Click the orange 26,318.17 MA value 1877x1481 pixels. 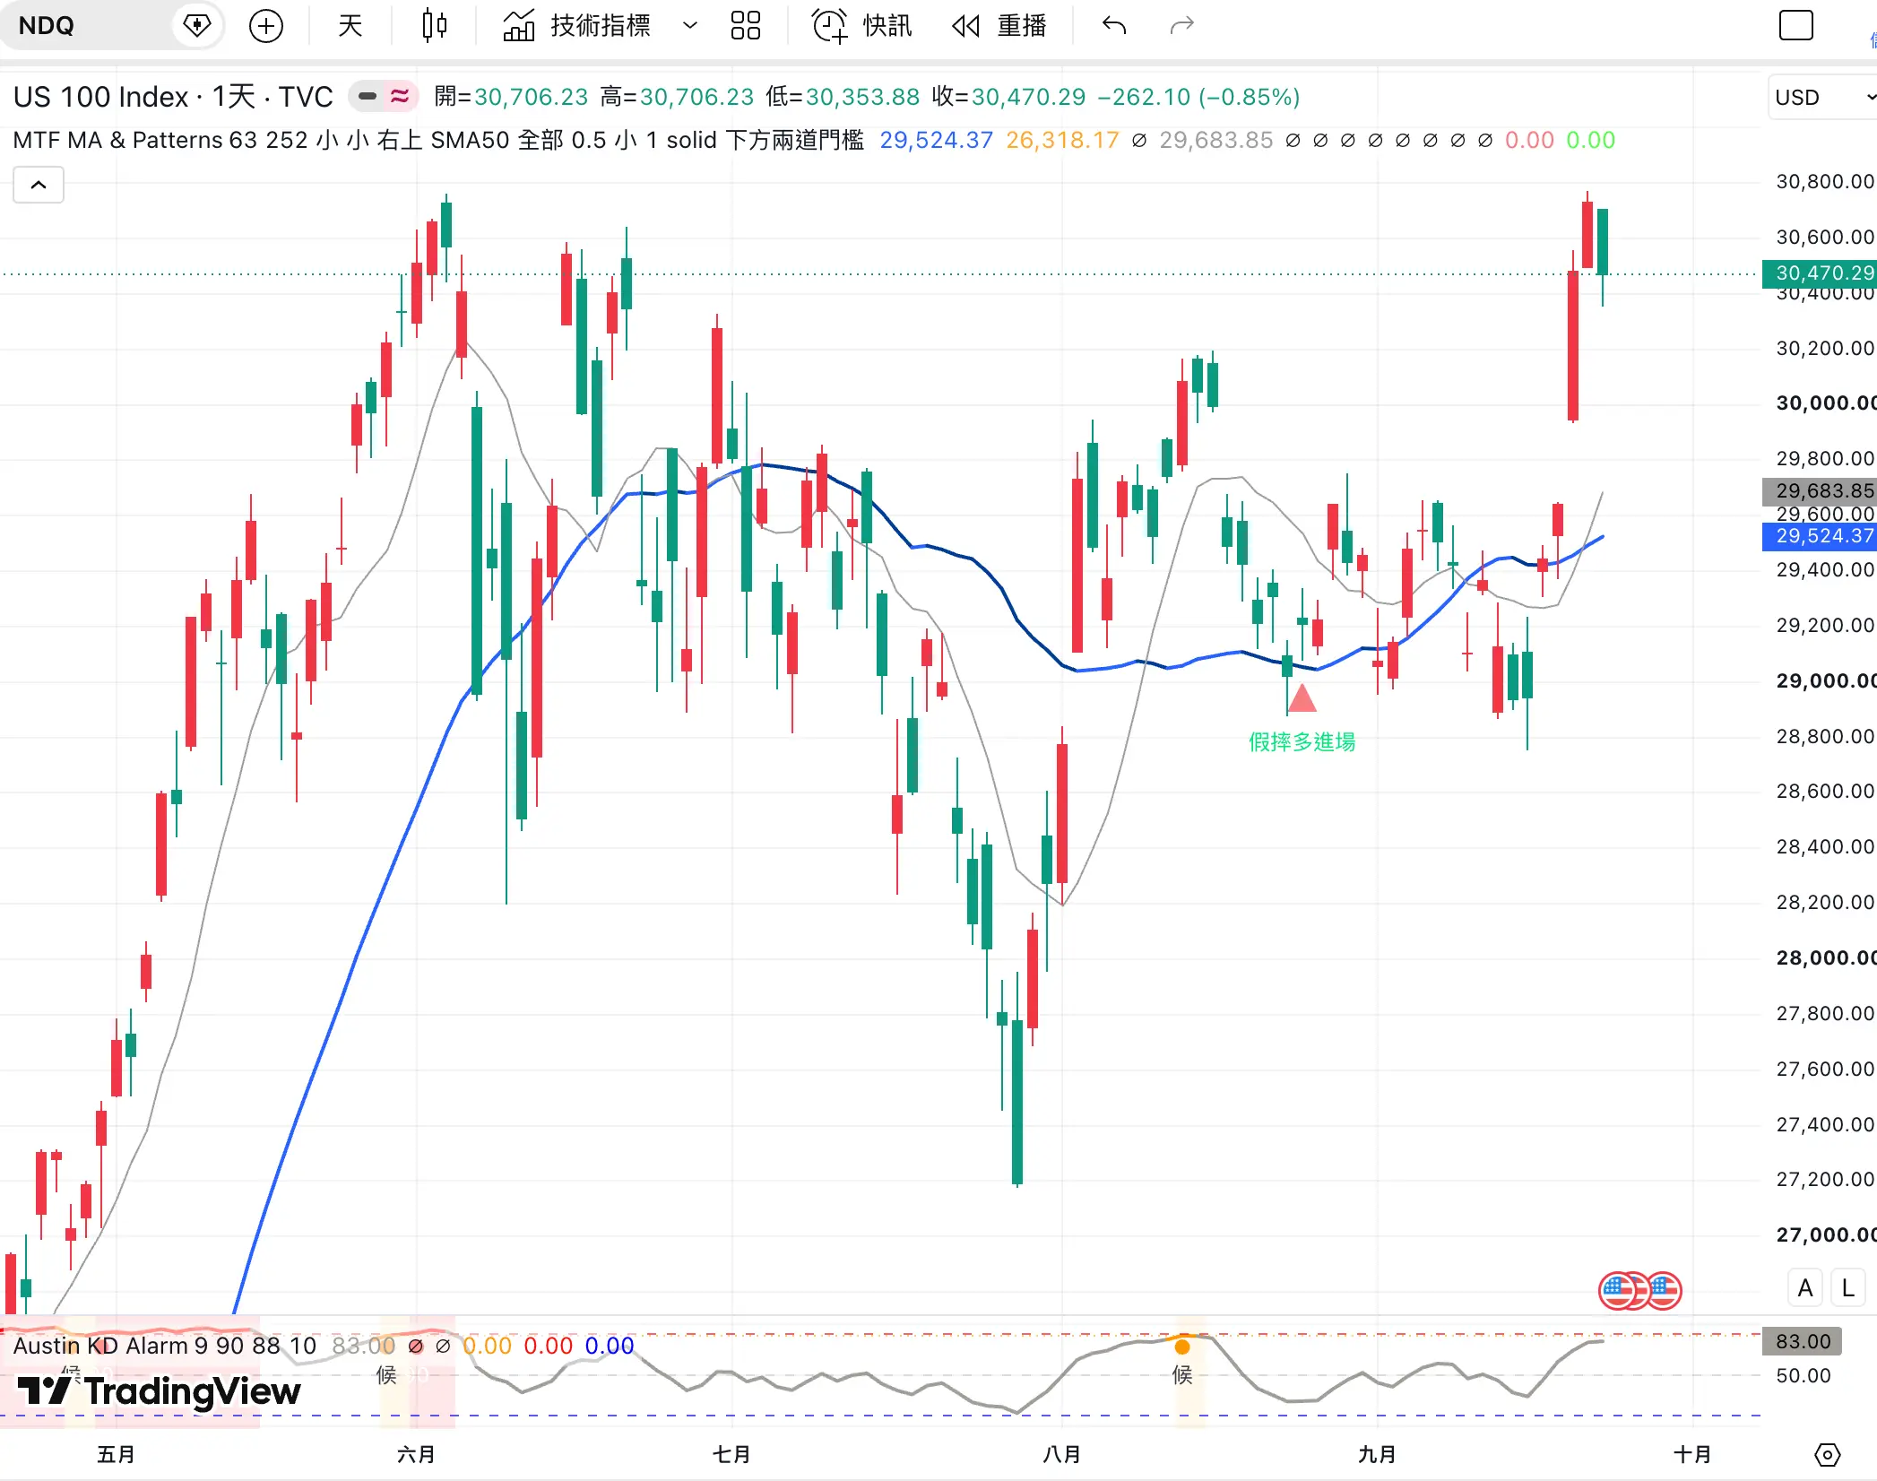click(x=1062, y=140)
